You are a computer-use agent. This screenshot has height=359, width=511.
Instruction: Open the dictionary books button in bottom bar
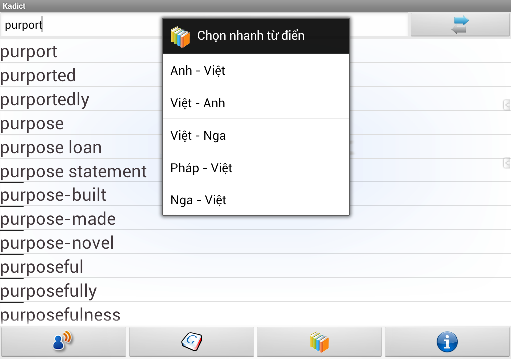(319, 342)
